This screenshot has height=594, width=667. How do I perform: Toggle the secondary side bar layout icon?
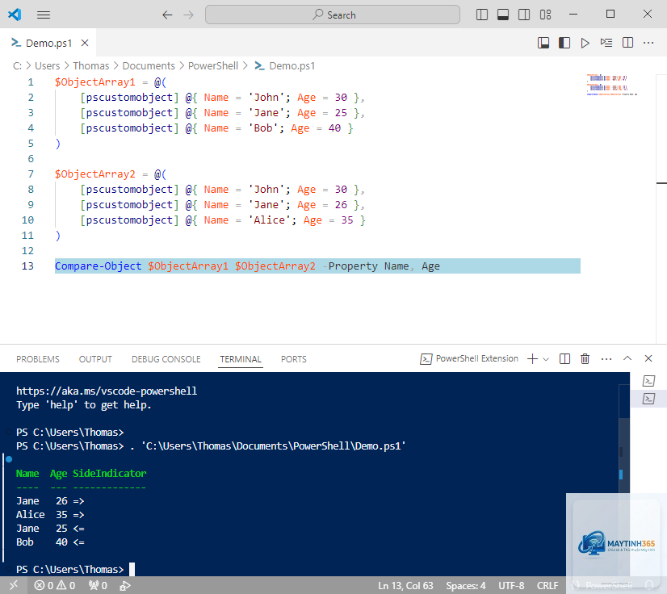click(524, 15)
